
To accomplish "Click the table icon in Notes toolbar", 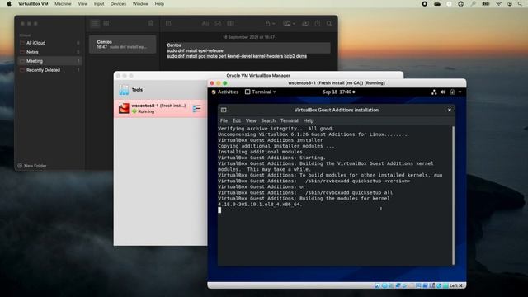I will [230, 24].
